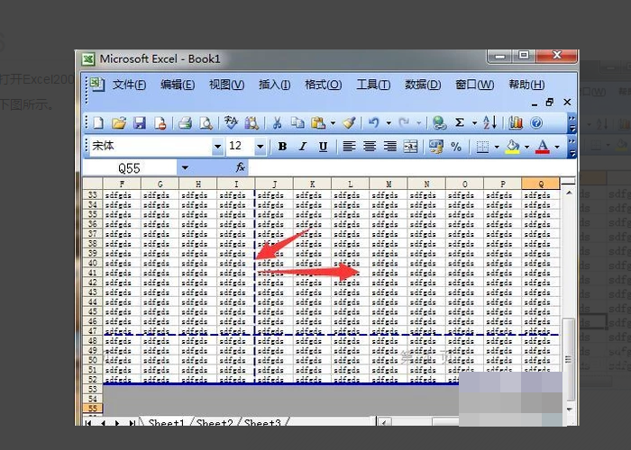Insert a hyperlink via globe icon
Image resolution: width=631 pixels, height=450 pixels.
tap(439, 123)
